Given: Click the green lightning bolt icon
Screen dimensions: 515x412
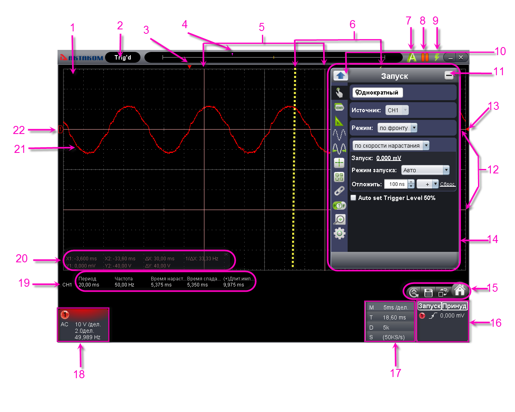Looking at the screenshot, I should (437, 57).
